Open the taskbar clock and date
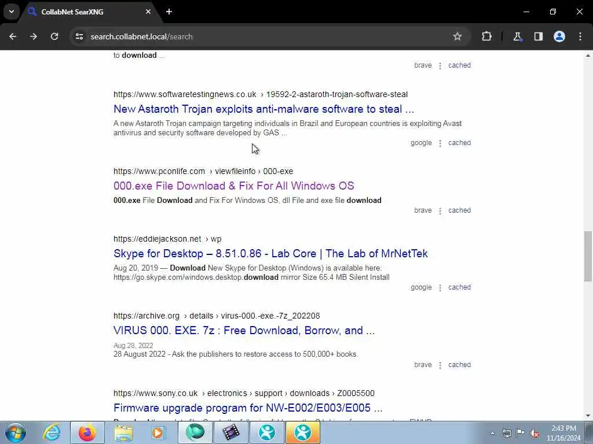 563,433
